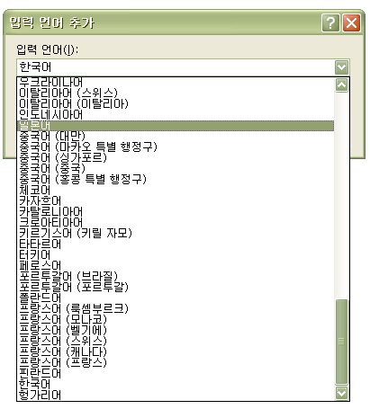This screenshot has height=409, width=370.
Task: Select 중국어 (홍콩 특별 행정구)
Action: tap(176, 180)
